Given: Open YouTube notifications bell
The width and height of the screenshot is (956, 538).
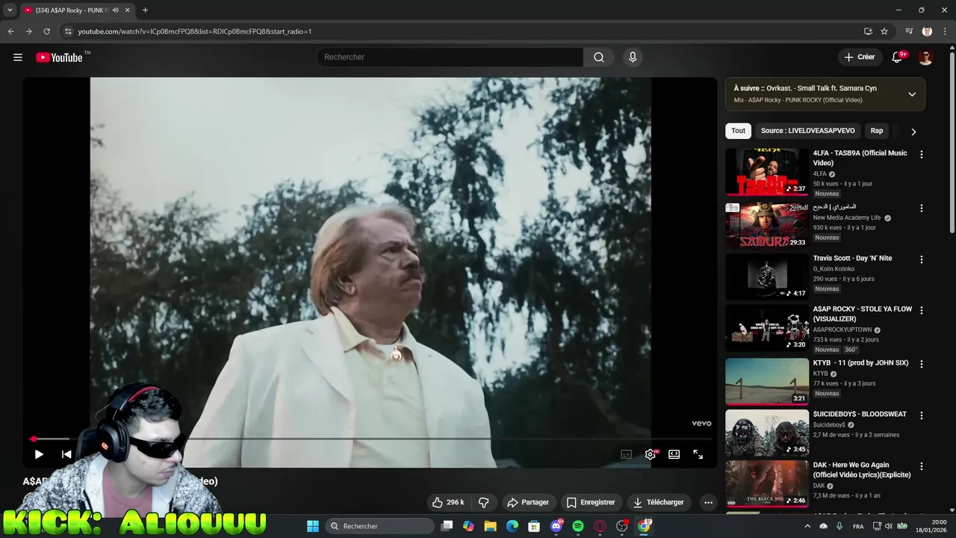Looking at the screenshot, I should click(898, 58).
